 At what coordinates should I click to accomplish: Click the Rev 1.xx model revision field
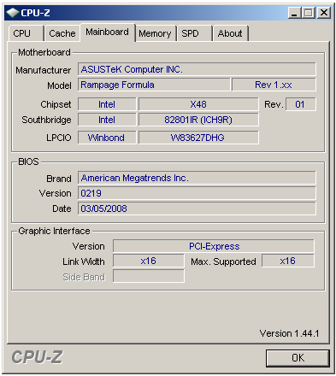tap(274, 85)
